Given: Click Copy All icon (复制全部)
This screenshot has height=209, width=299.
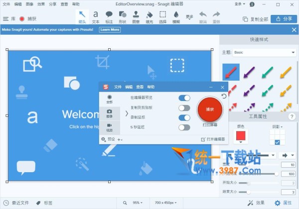Looking at the screenshot, I should (x=245, y=19).
